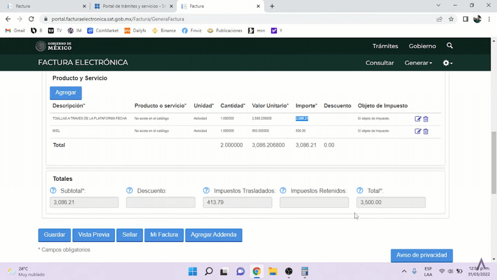Reload the page
The height and width of the screenshot is (280, 497).
(31, 19)
